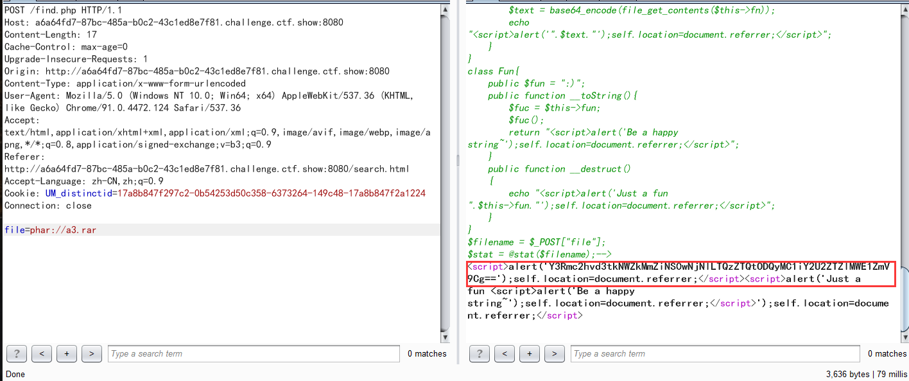The width and height of the screenshot is (909, 381).
Task: Click the Accept-Language zh-CN header
Action: (84, 181)
